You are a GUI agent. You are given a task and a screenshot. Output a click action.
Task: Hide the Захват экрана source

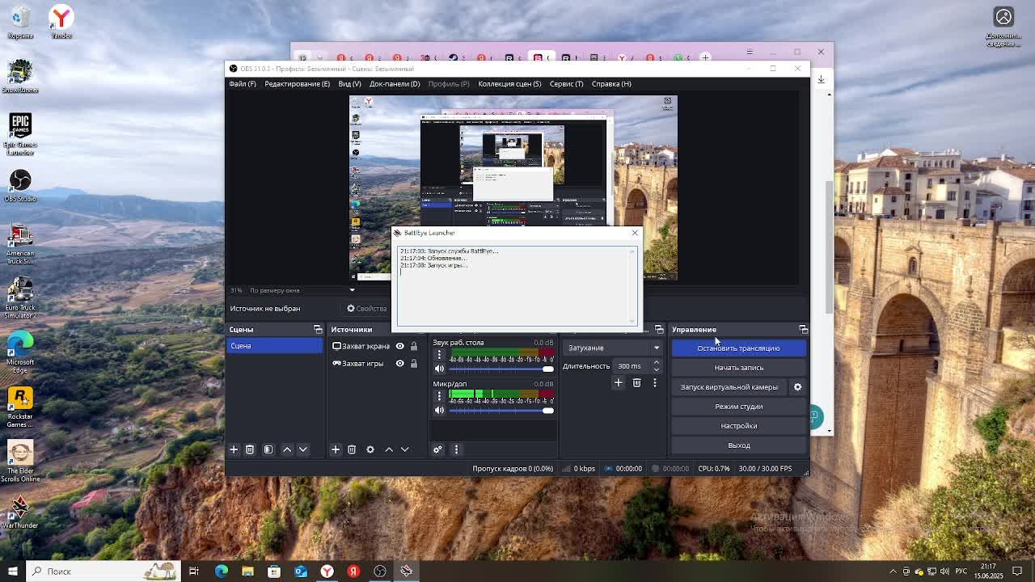[399, 346]
